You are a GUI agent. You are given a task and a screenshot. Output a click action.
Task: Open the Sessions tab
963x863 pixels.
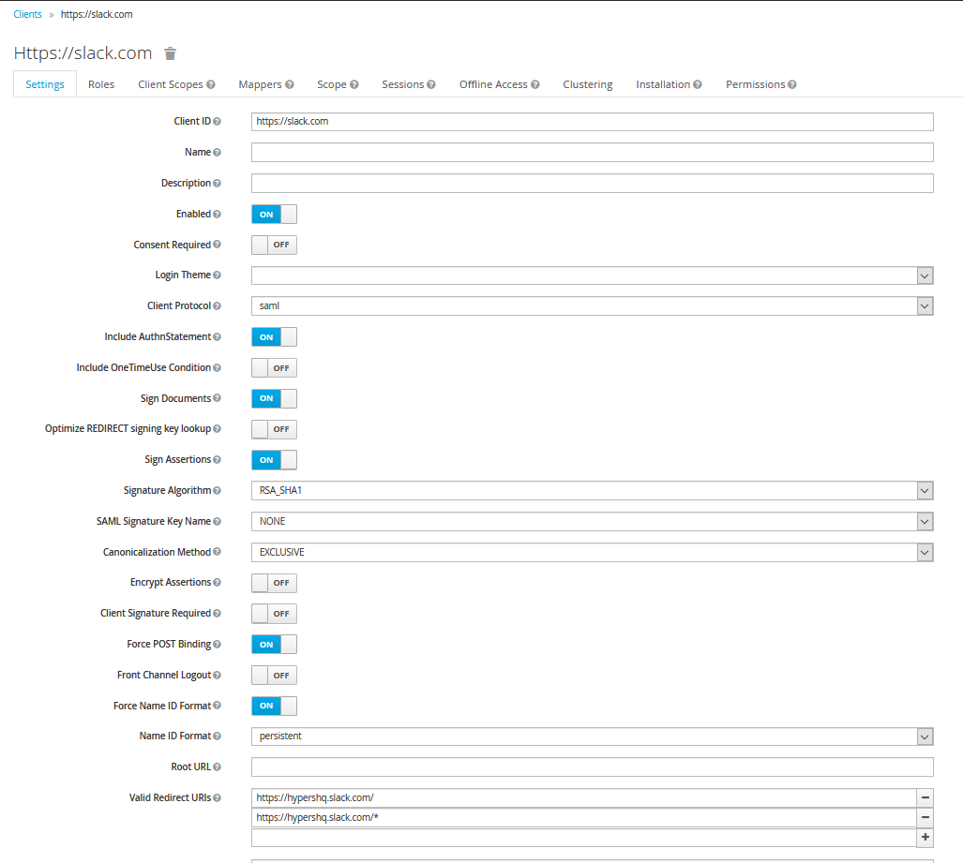point(409,84)
